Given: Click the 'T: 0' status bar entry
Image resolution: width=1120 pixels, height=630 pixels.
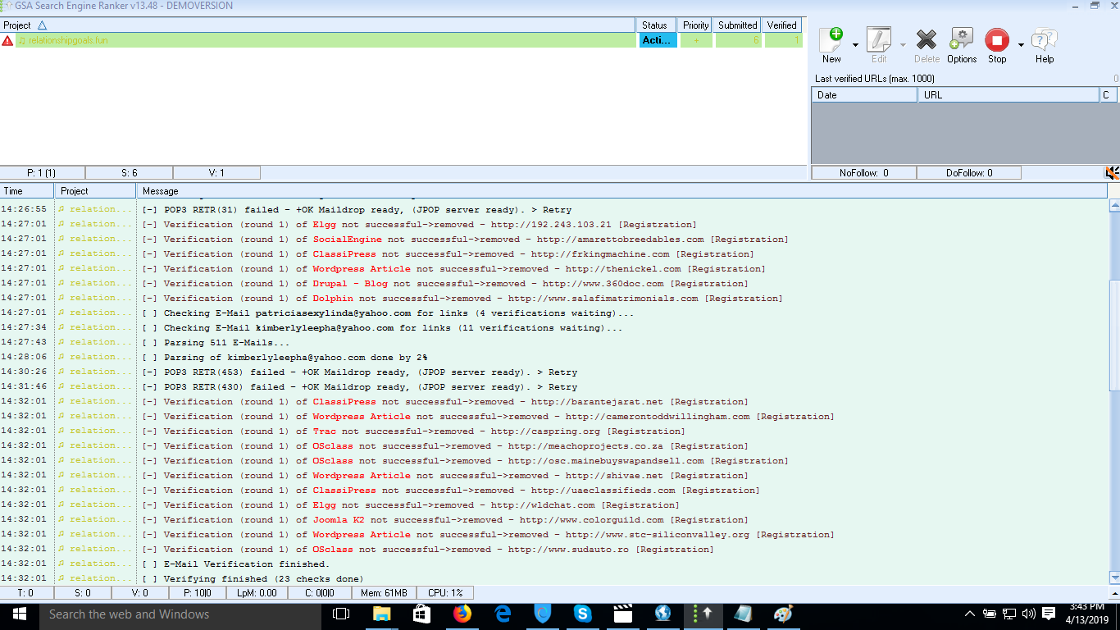Looking at the screenshot, I should coord(25,593).
